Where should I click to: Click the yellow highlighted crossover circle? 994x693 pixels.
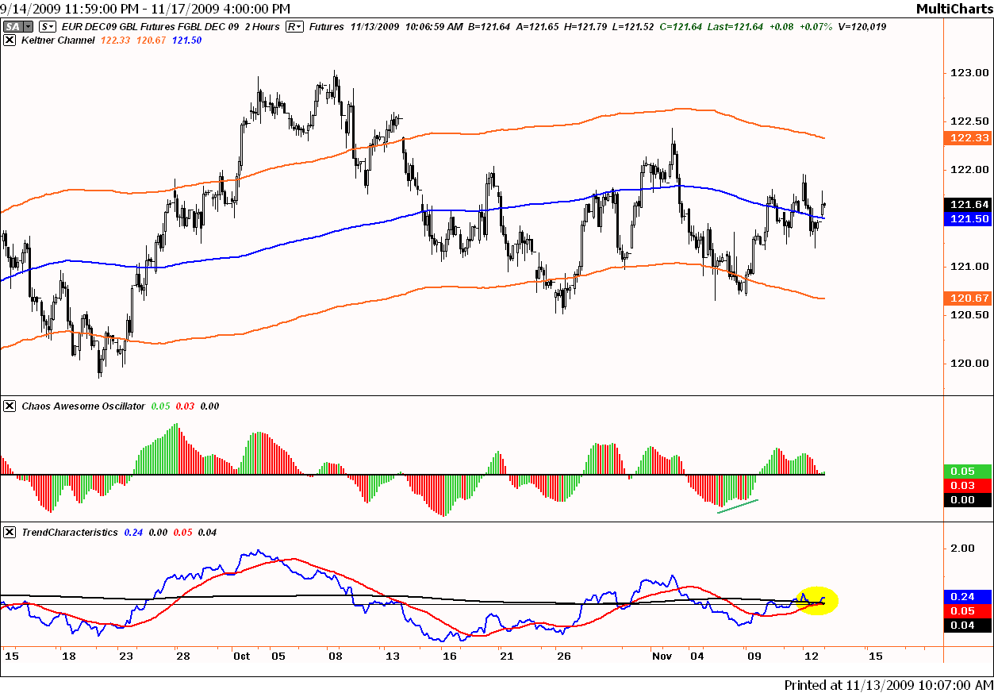[x=816, y=602]
